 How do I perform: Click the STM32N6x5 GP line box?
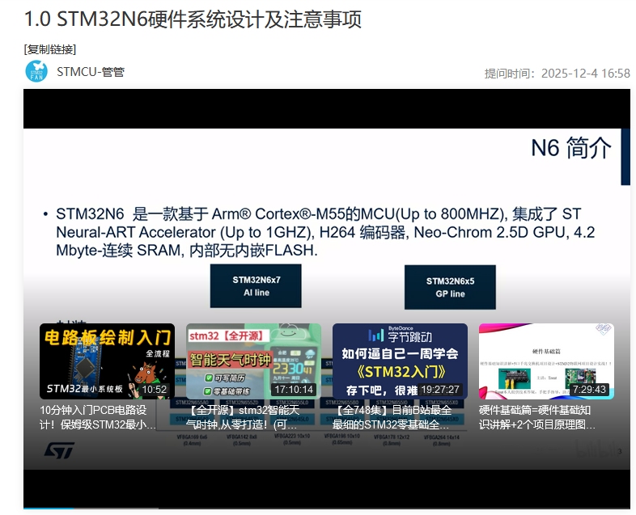click(450, 287)
